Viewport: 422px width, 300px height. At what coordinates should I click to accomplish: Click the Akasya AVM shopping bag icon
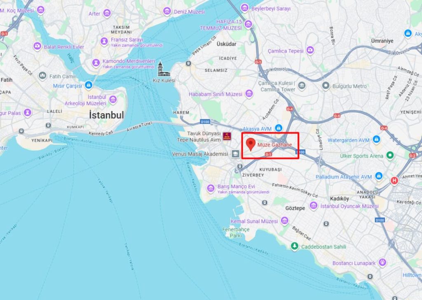click(279, 128)
